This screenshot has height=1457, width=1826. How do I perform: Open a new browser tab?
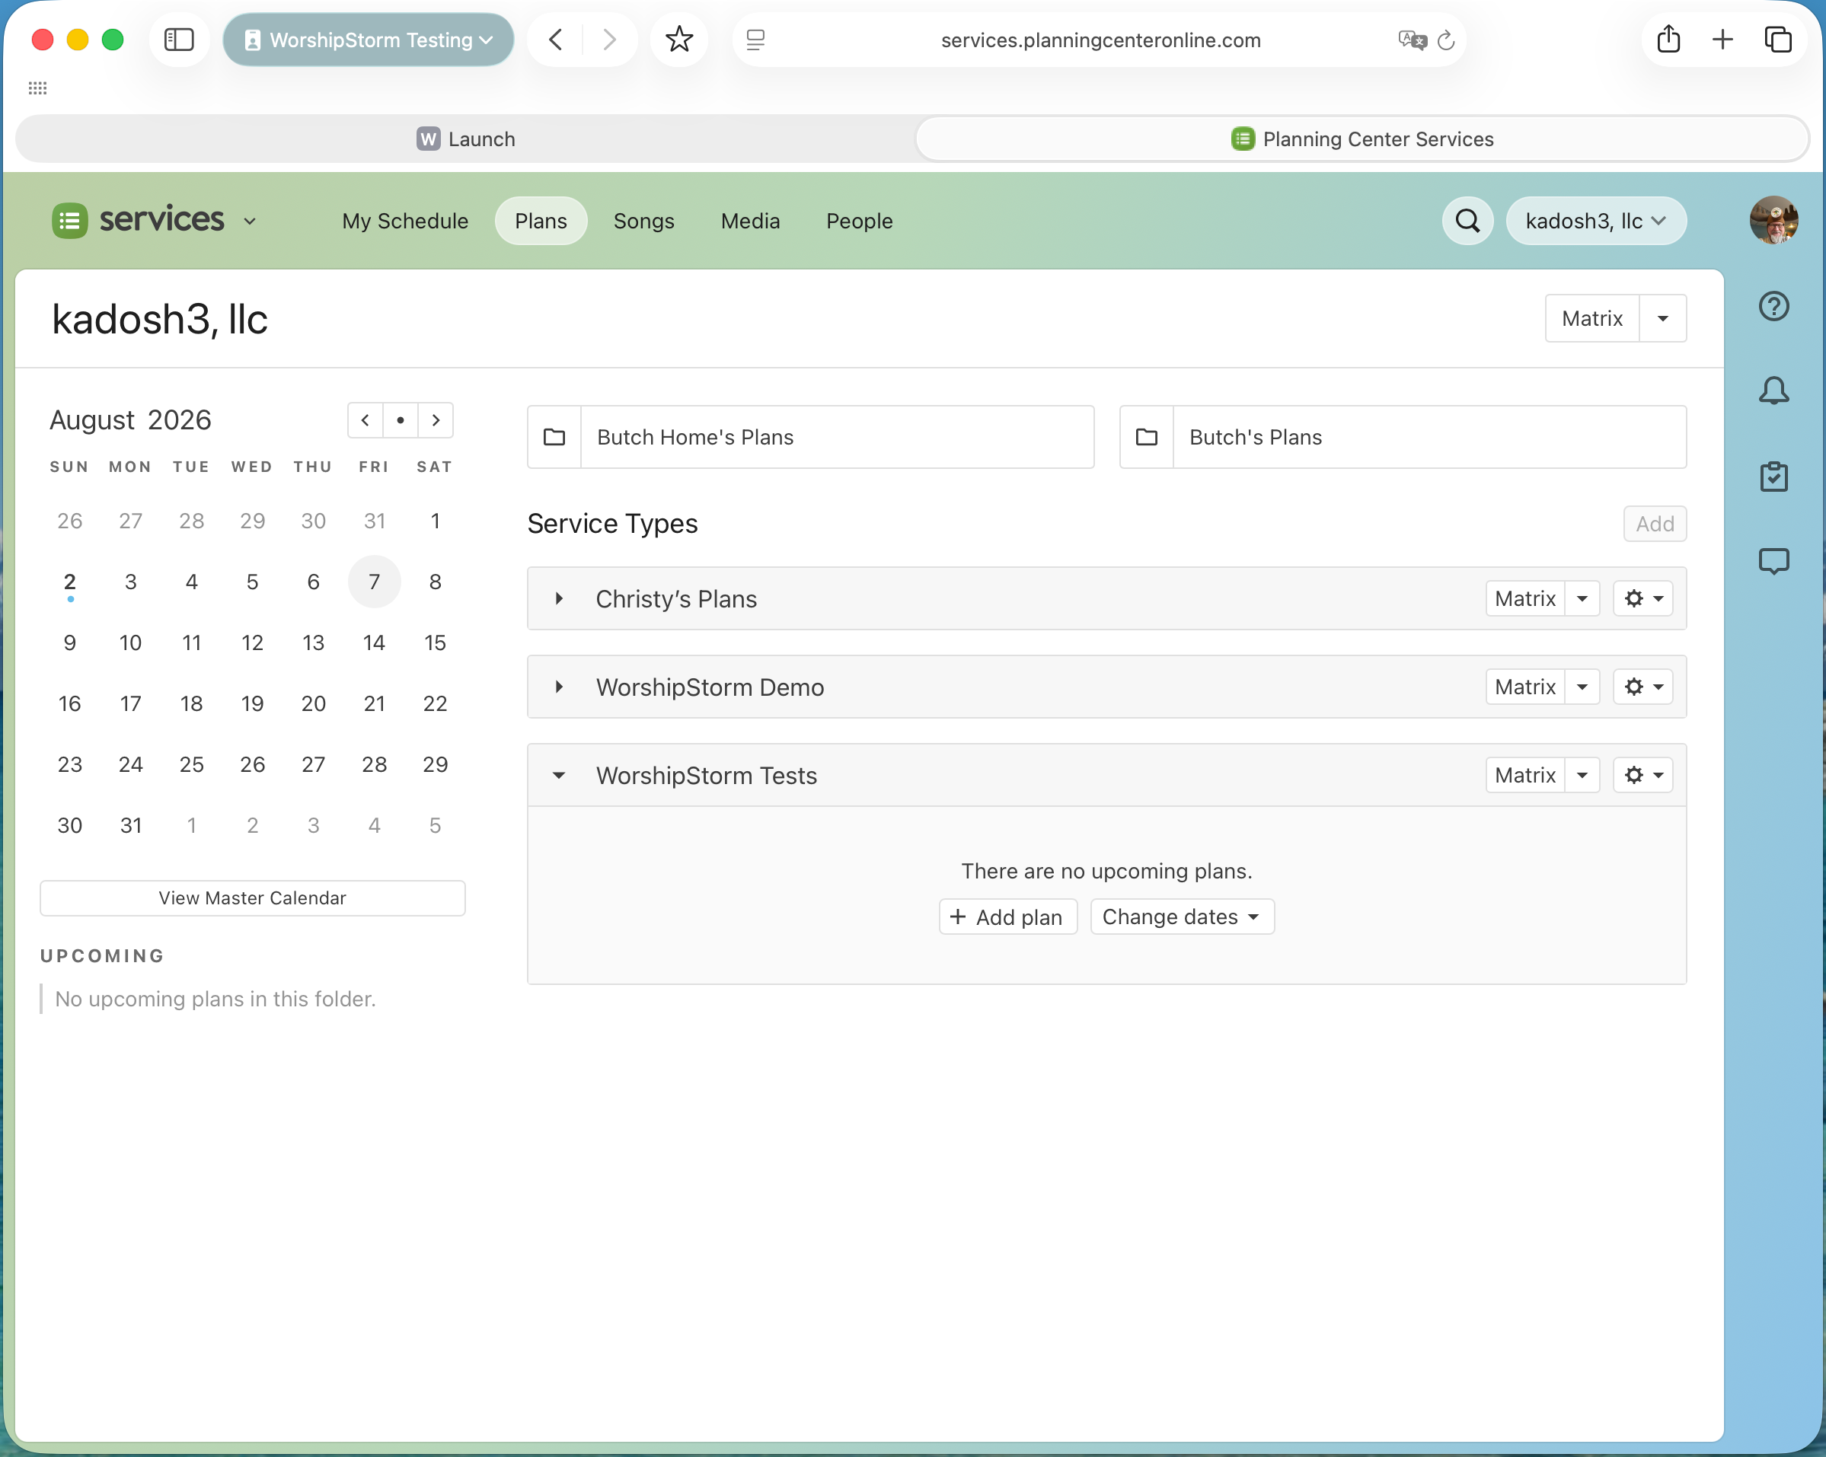pyautogui.click(x=1722, y=40)
